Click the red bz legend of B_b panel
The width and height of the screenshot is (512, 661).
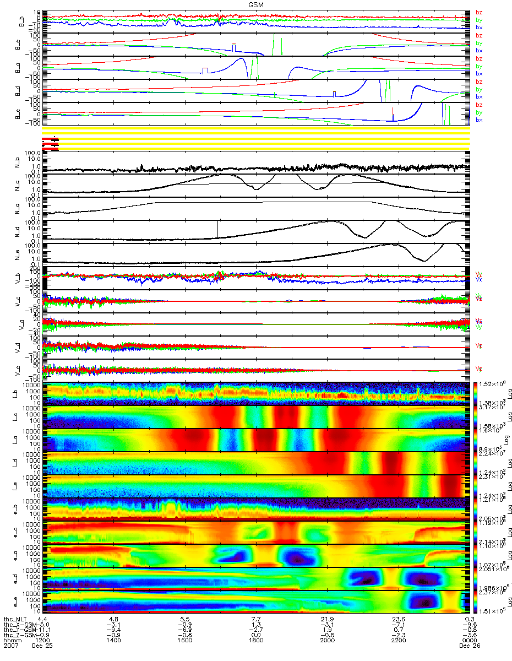pyautogui.click(x=479, y=13)
